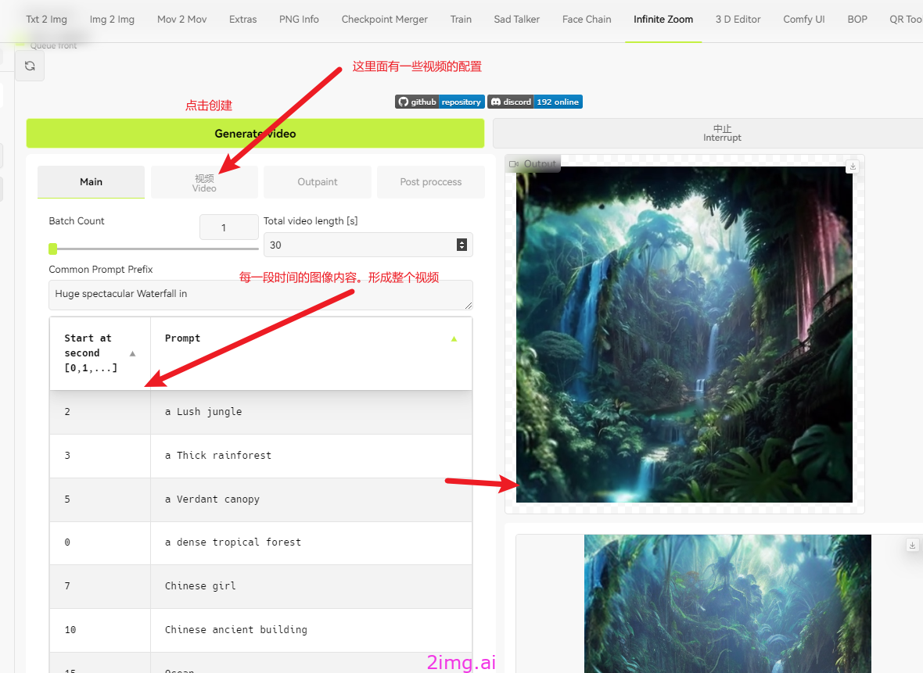Screen dimensions: 923x673
Task: Open the 3 D Editor tab
Action: (x=738, y=20)
